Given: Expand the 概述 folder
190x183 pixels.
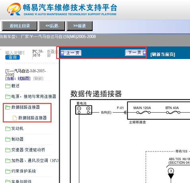Looking at the screenshot, I should [15, 86].
